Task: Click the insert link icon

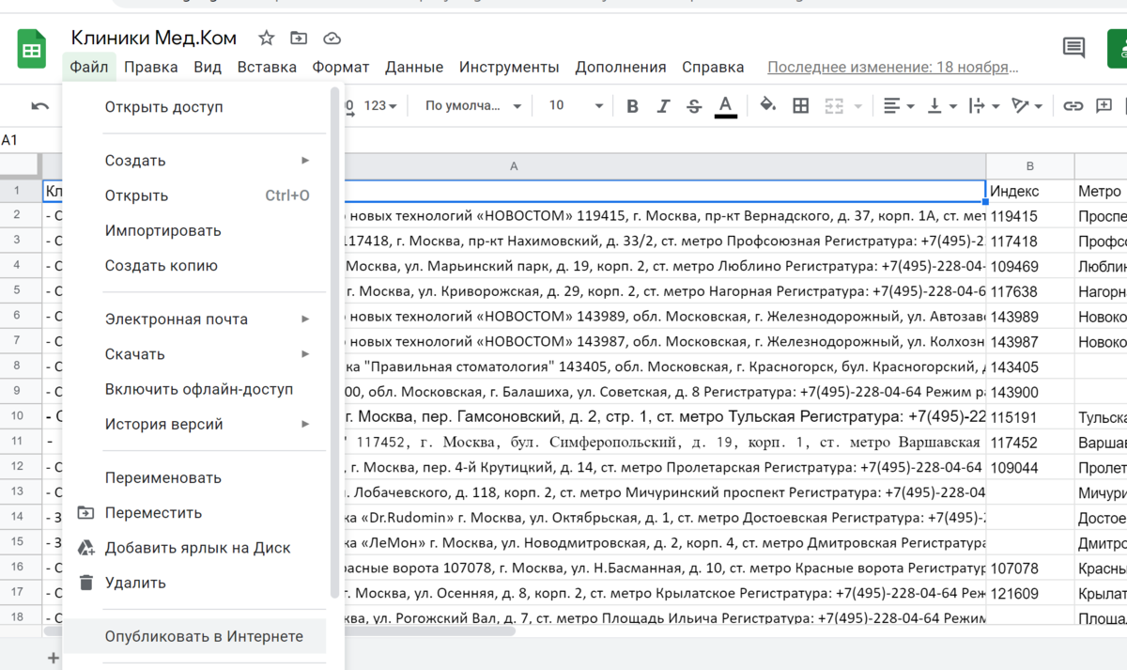Action: coord(1073,106)
